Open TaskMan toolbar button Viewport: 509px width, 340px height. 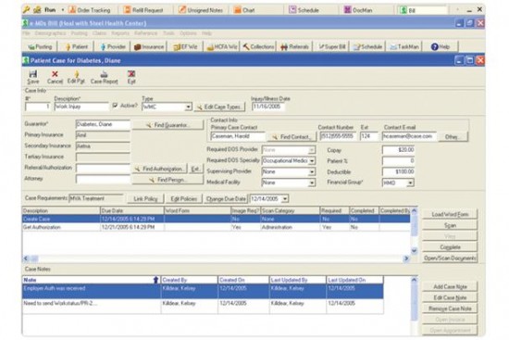[x=404, y=47]
